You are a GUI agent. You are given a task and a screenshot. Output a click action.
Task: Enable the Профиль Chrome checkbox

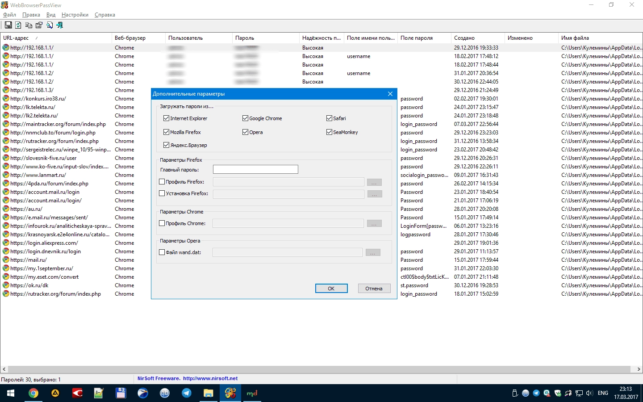(162, 223)
